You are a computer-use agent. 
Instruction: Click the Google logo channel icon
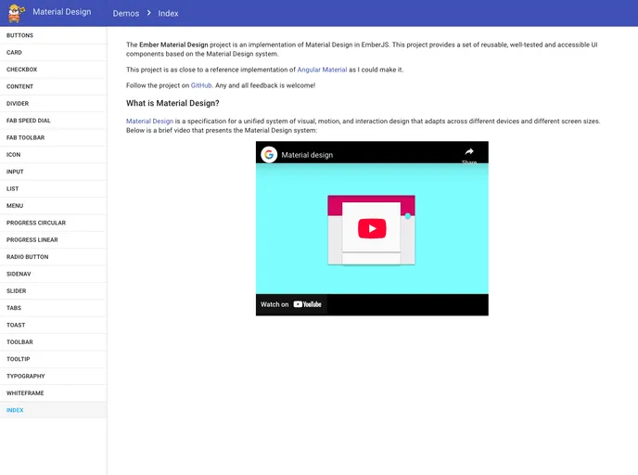(x=269, y=155)
